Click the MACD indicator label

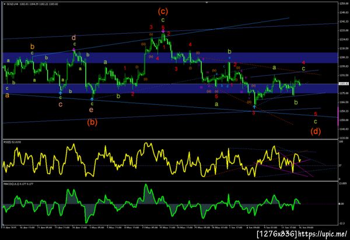pyautogui.click(x=18, y=184)
